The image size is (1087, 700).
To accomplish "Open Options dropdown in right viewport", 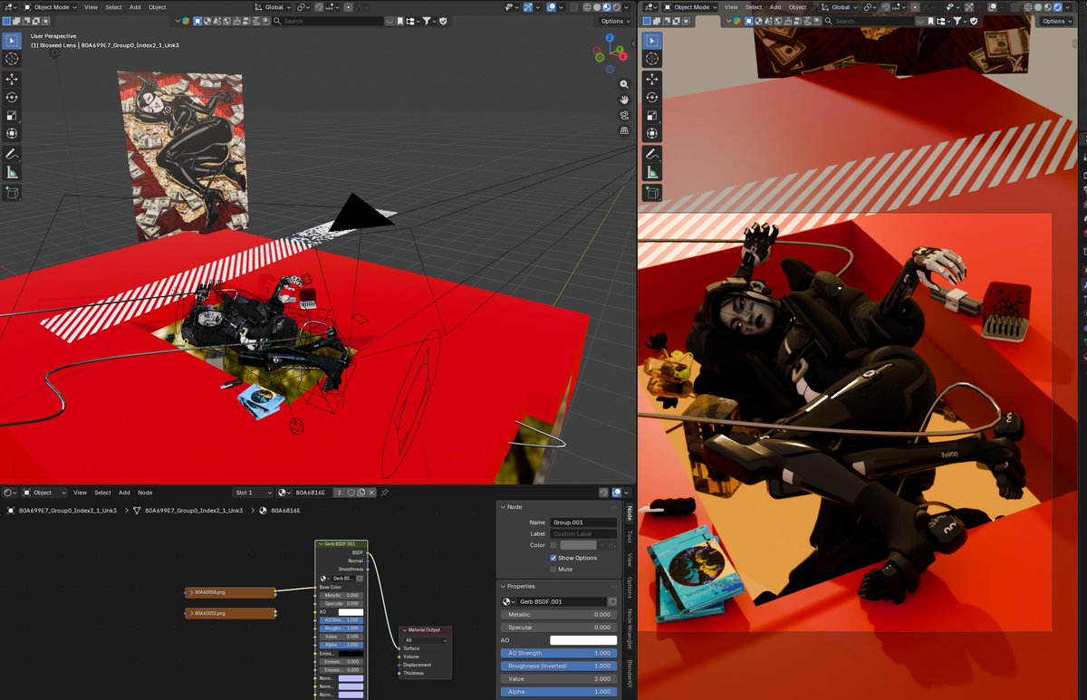I will [1056, 21].
